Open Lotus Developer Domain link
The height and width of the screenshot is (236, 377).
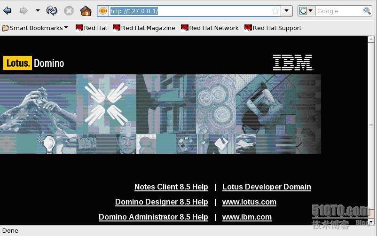(x=267, y=187)
